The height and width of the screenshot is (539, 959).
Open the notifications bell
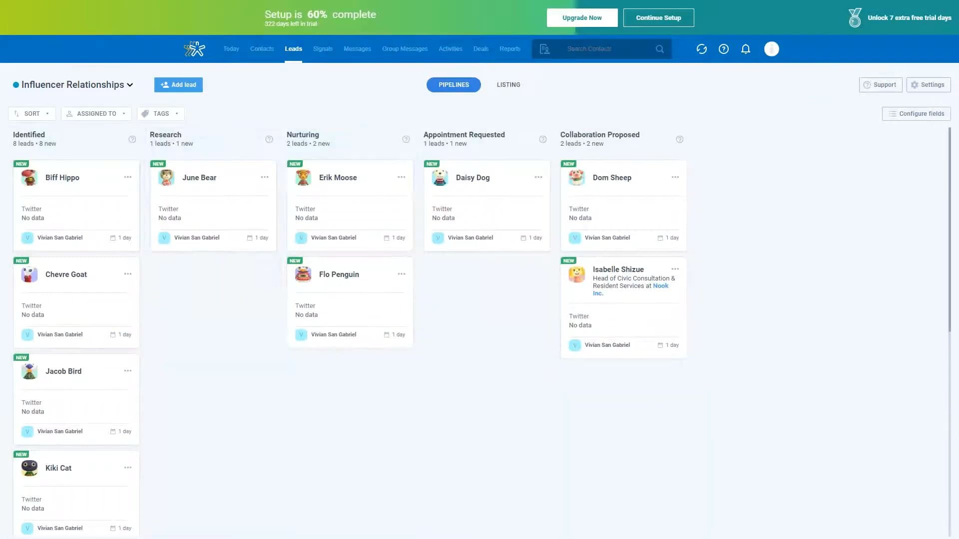tap(745, 49)
